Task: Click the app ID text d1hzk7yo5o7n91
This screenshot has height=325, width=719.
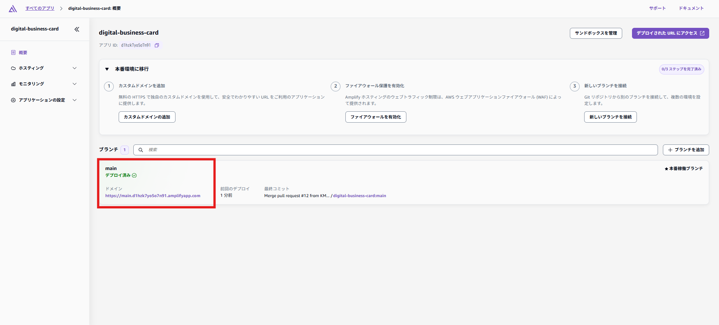Action: [x=136, y=45]
